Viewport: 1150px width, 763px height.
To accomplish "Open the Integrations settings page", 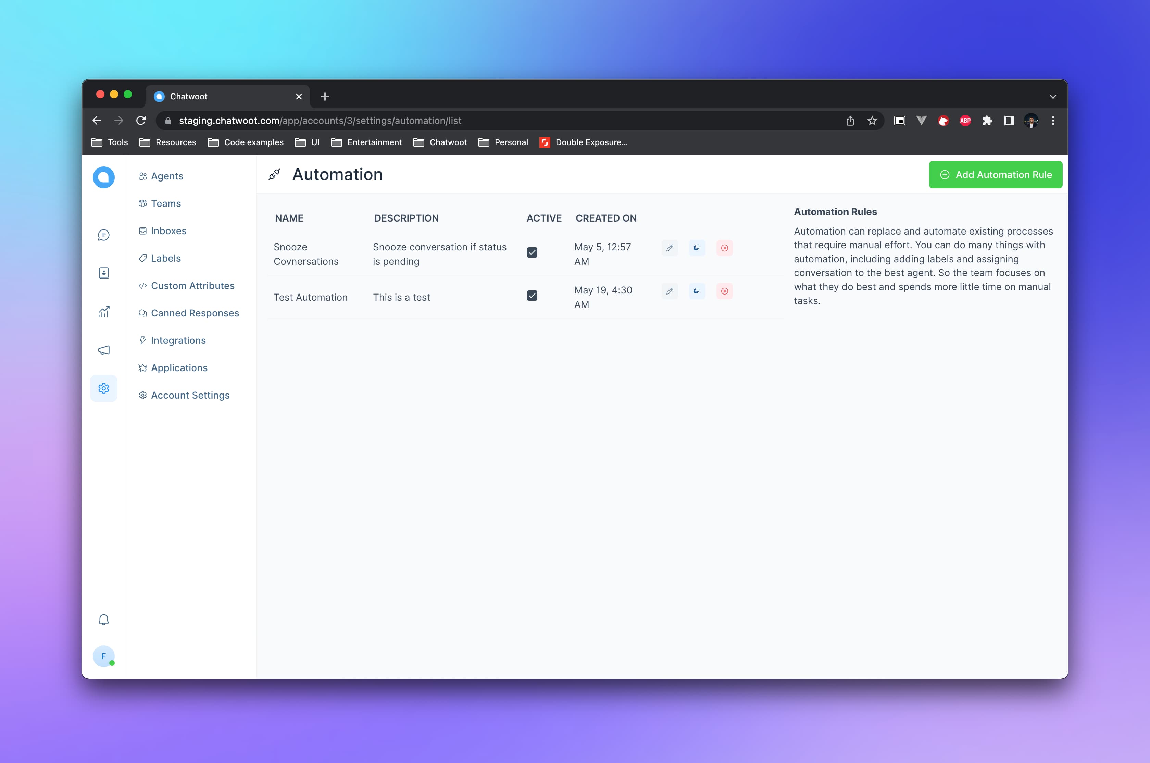I will tap(178, 340).
